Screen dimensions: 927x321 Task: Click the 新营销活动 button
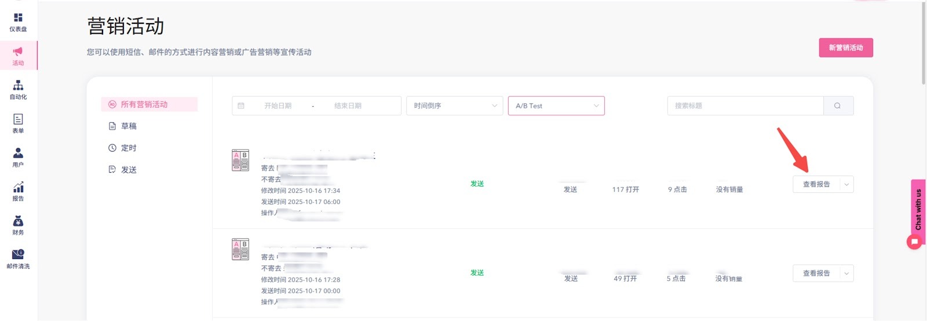(845, 48)
